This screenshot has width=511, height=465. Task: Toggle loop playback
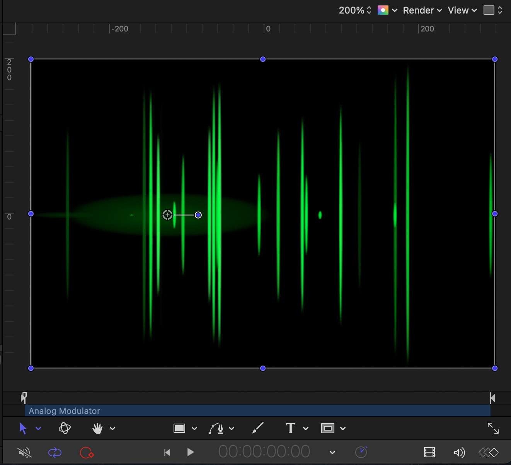click(55, 452)
